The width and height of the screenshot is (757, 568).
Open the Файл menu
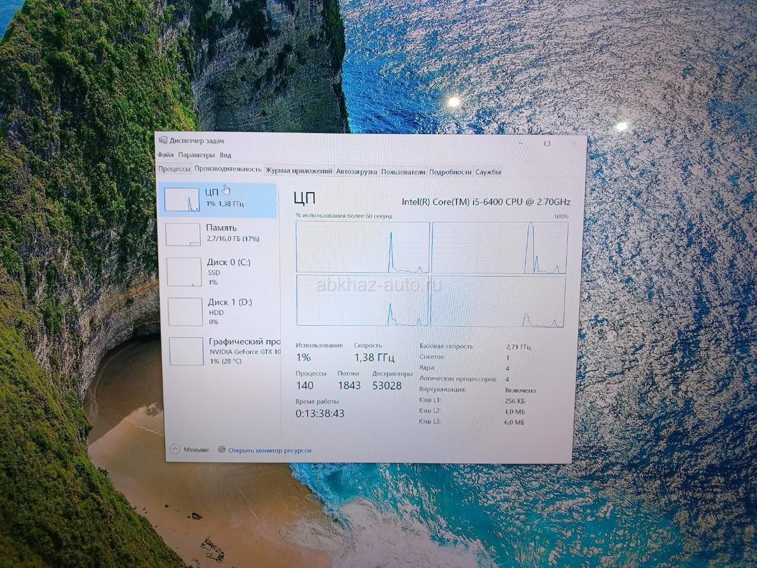click(166, 155)
